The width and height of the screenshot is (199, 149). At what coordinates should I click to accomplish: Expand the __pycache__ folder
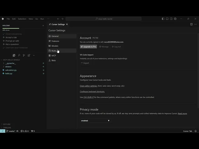click(11, 63)
